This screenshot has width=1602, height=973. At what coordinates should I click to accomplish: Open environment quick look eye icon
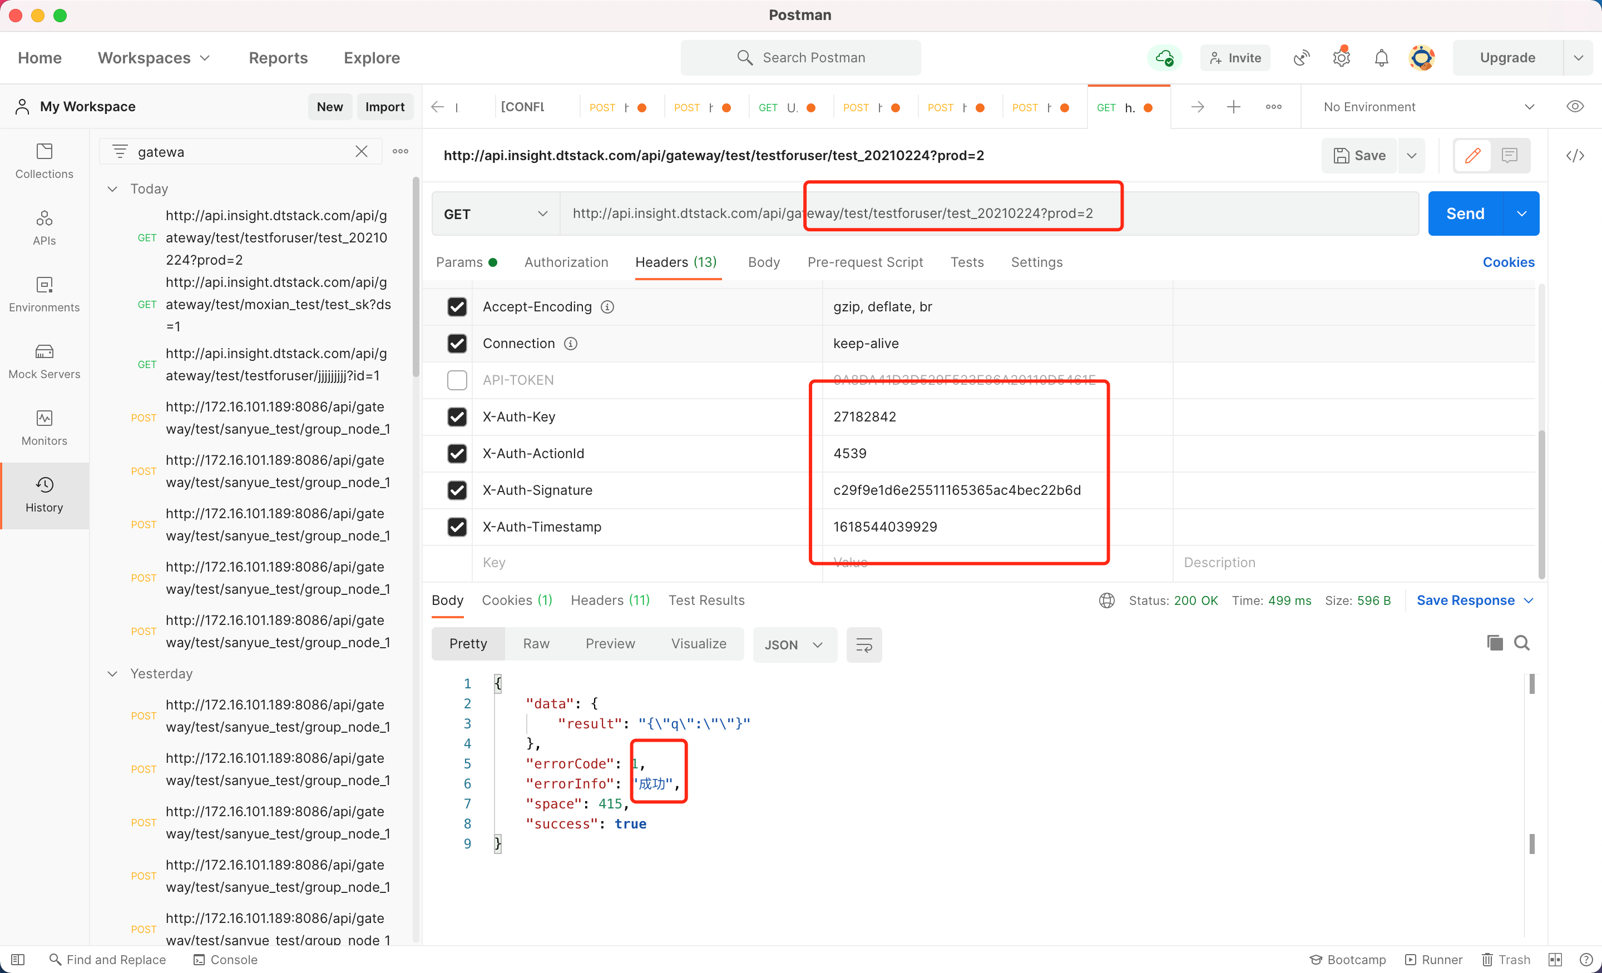[x=1575, y=107]
